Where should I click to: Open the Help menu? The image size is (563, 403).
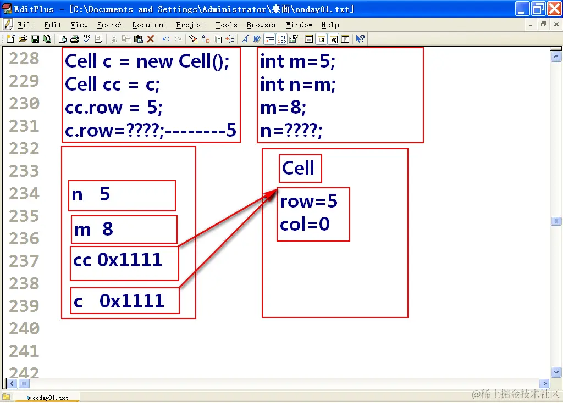330,25
